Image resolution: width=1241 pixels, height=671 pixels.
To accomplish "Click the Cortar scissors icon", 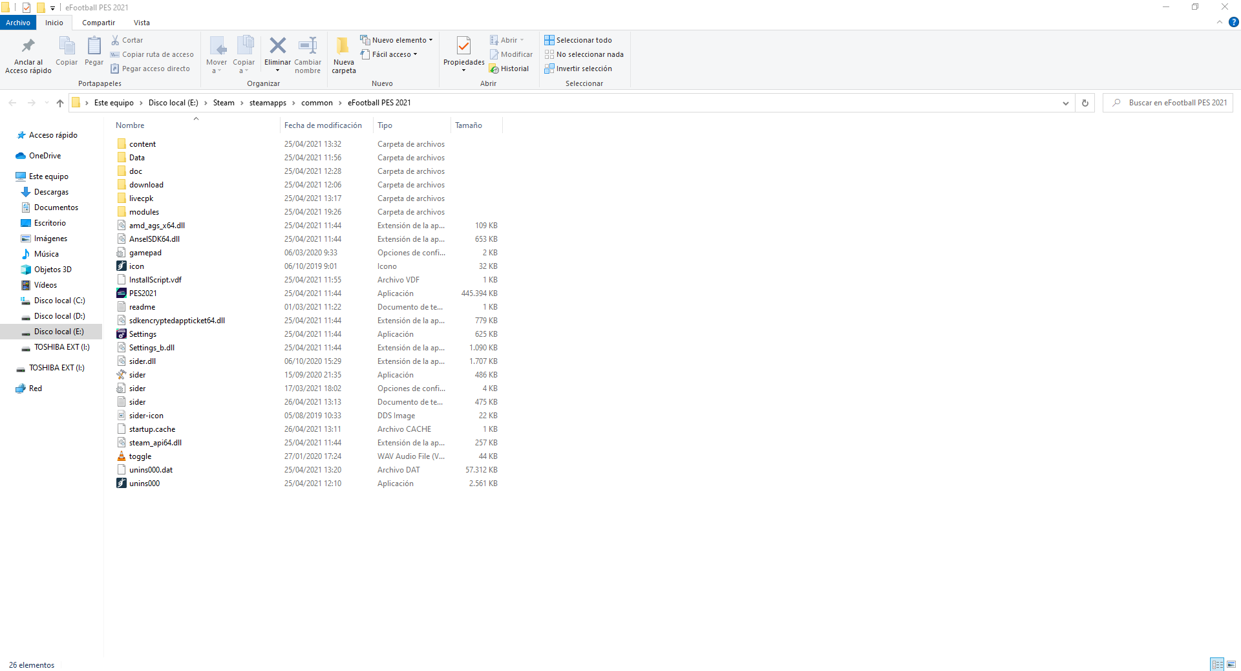I will 115,40.
